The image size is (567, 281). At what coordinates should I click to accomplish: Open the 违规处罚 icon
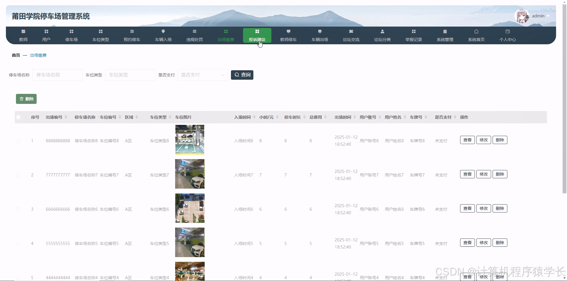click(x=195, y=32)
